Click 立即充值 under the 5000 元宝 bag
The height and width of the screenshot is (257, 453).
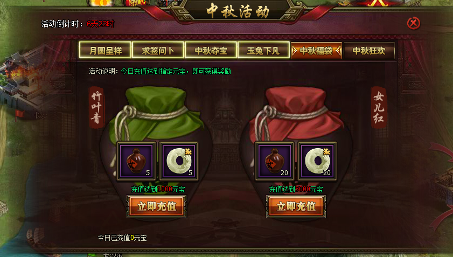pos(296,206)
